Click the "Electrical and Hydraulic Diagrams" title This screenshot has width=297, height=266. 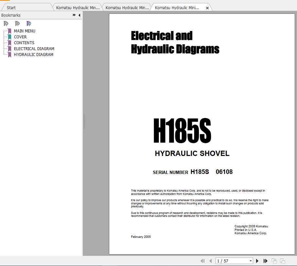175,42
